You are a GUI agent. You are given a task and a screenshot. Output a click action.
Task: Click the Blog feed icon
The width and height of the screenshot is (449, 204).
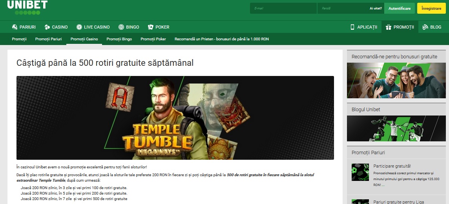425,27
